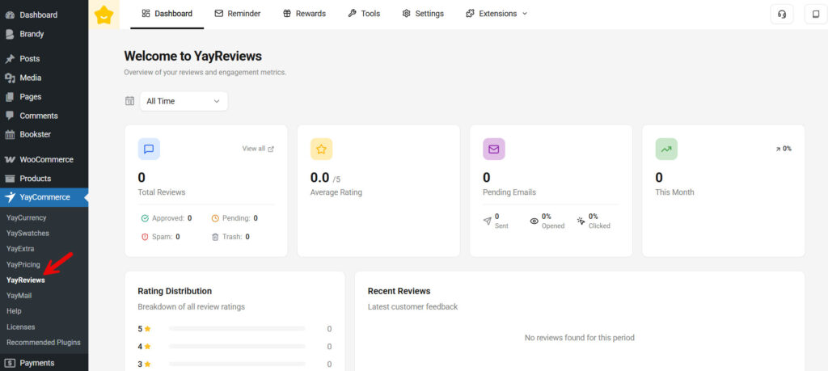Click the Posts pin icon

pyautogui.click(x=10, y=58)
